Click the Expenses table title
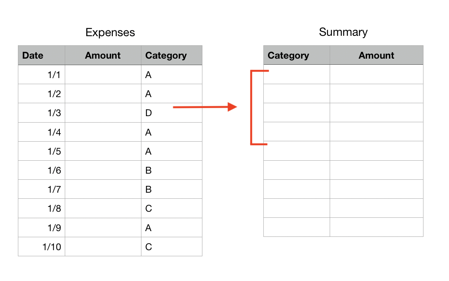 (110, 32)
